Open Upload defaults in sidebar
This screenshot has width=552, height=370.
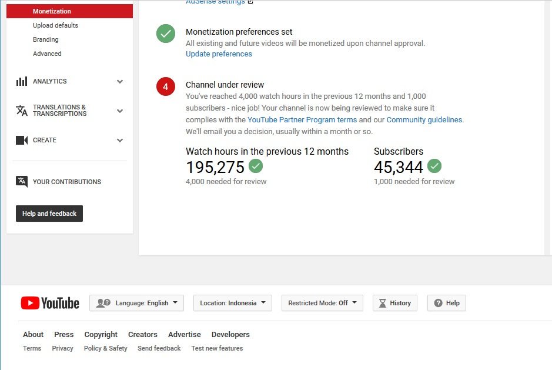(x=55, y=25)
